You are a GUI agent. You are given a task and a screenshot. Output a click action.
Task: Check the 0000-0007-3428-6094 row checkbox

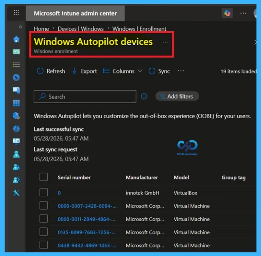tap(43, 205)
